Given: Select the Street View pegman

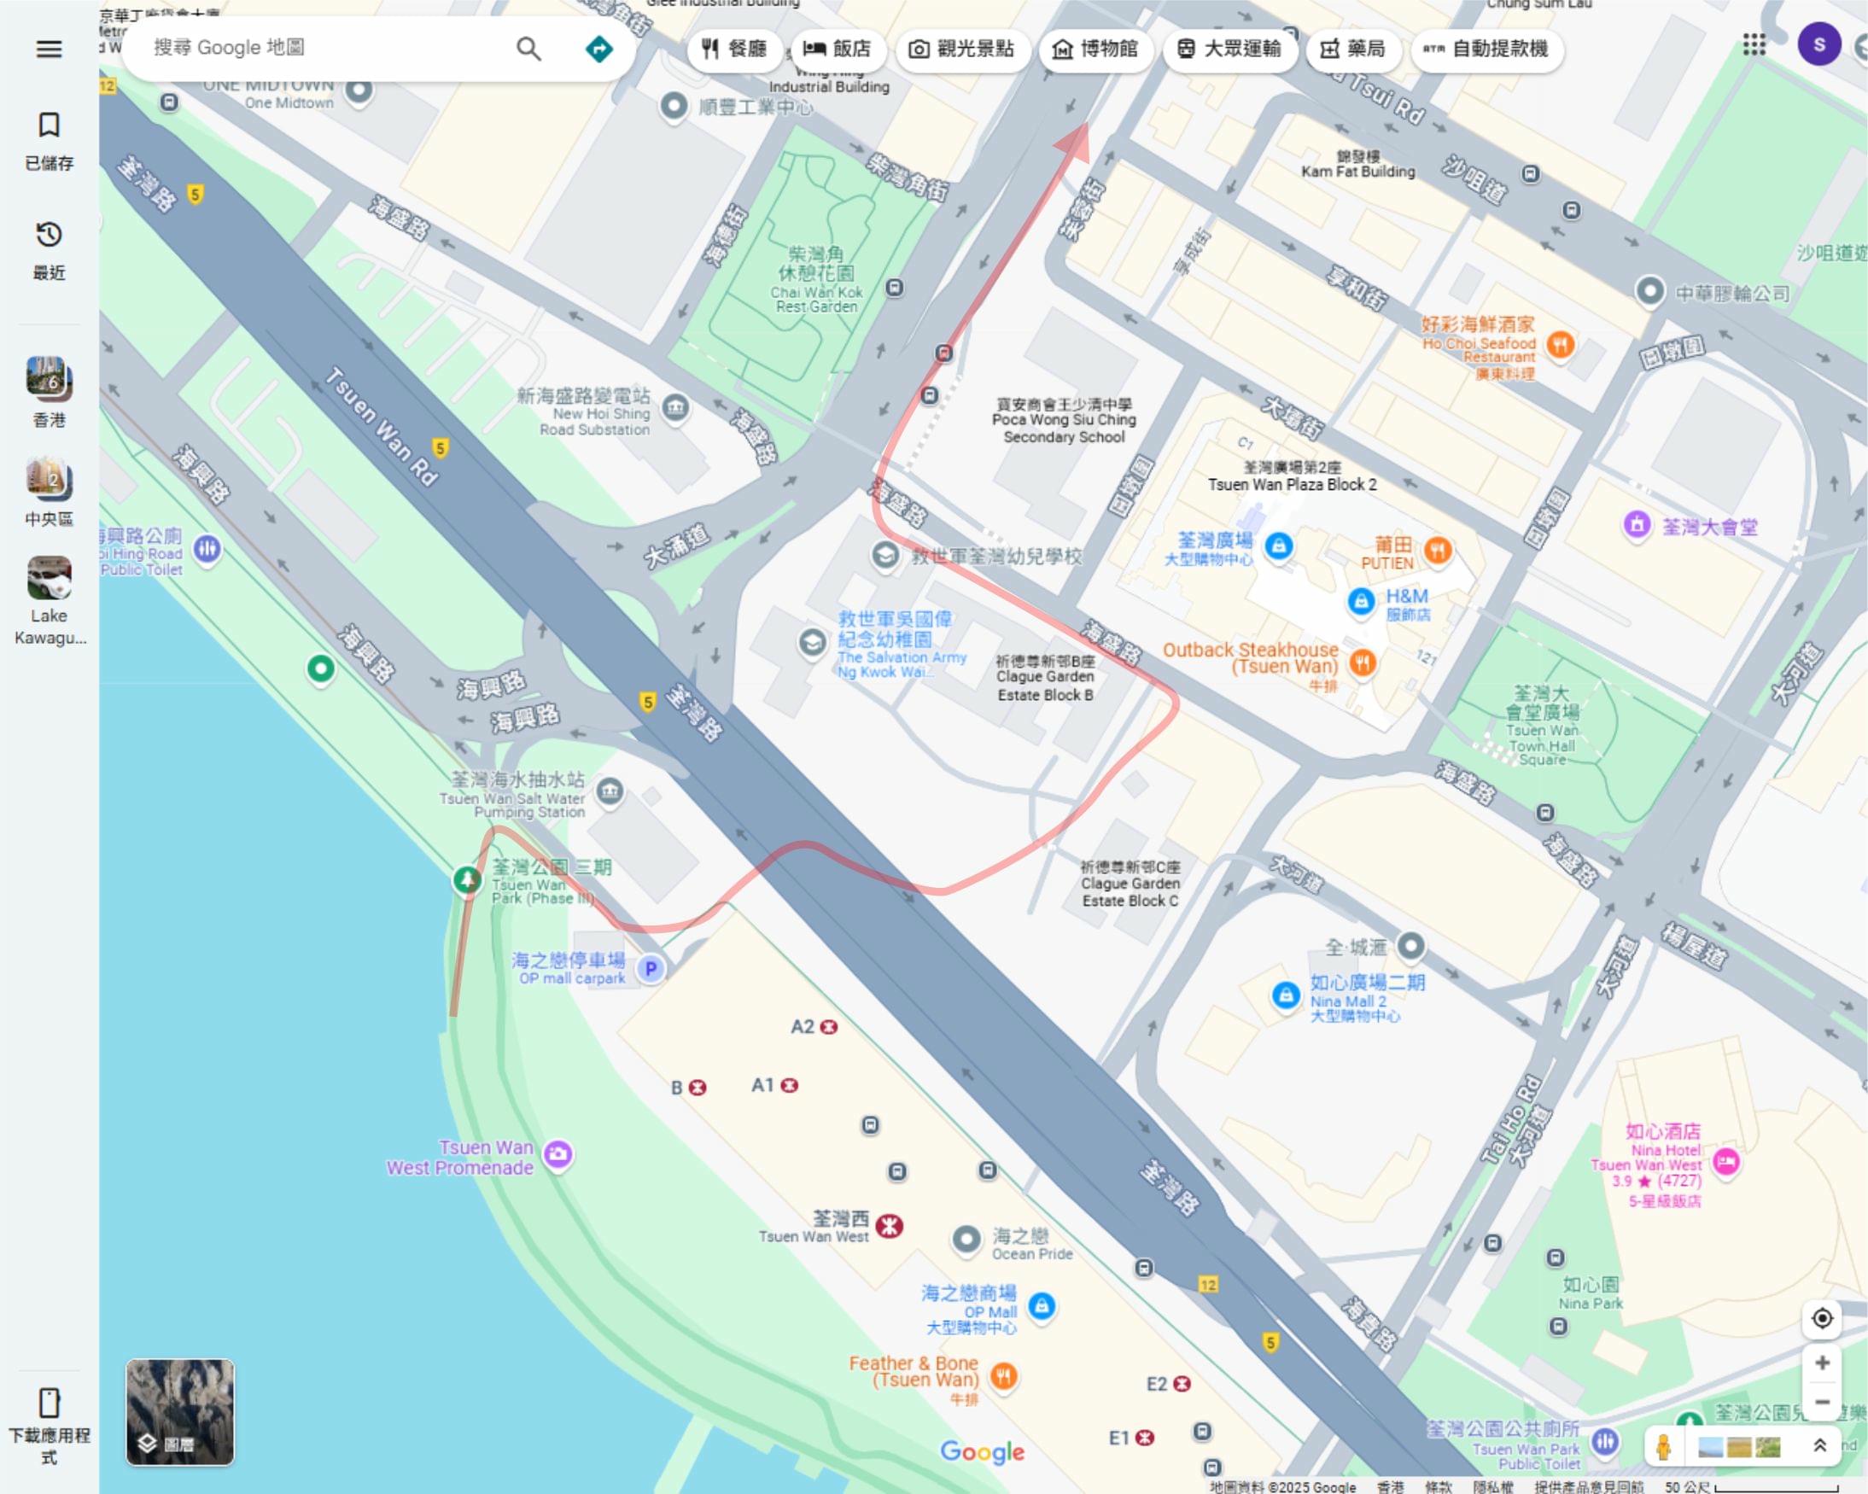Looking at the screenshot, I should pos(1663,1446).
